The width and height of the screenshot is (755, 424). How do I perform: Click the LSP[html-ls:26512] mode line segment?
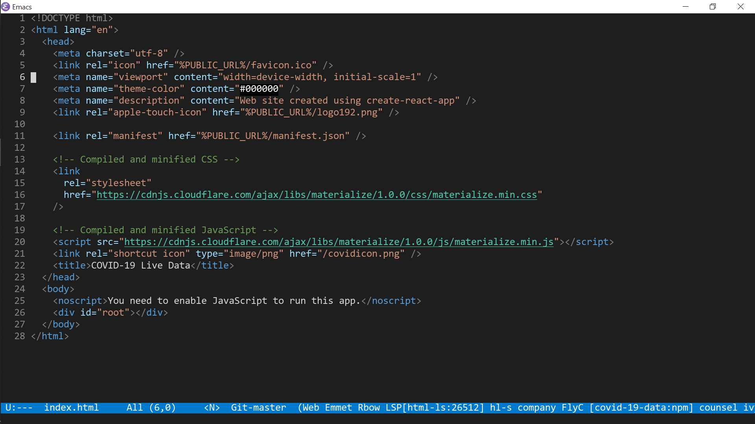click(435, 408)
